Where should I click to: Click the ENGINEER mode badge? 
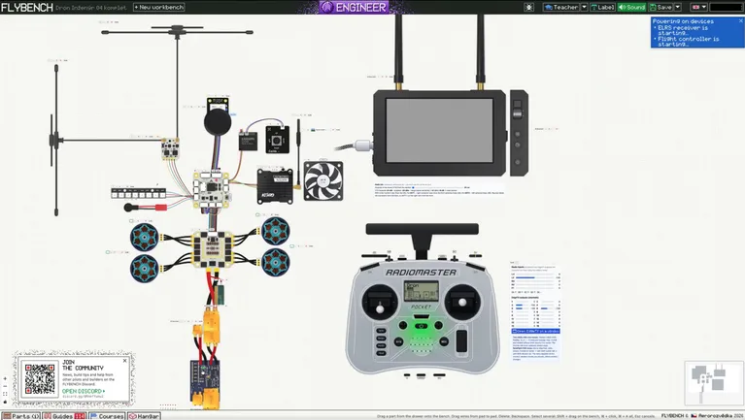(x=354, y=7)
